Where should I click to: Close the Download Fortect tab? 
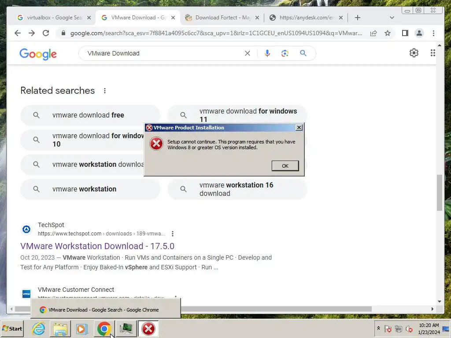pyautogui.click(x=257, y=18)
